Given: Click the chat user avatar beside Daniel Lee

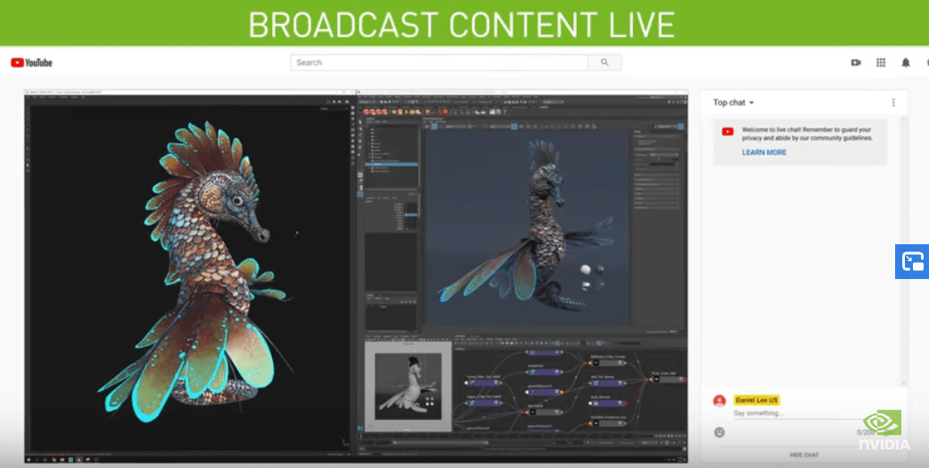Looking at the screenshot, I should pos(719,401).
